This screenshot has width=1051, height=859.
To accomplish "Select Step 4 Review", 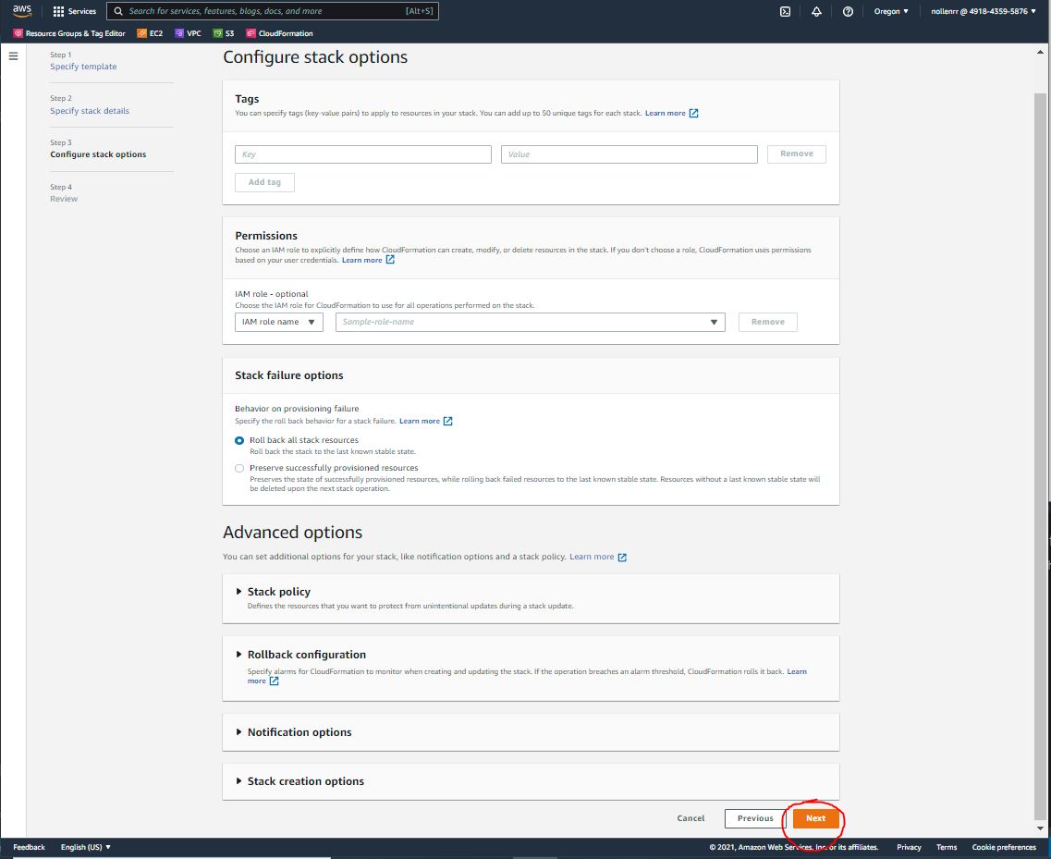I will pos(64,199).
